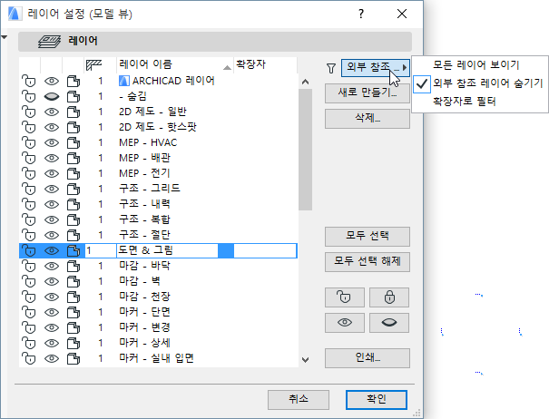Click lock icon of ARCHICAD 레이어 row

tap(29, 81)
